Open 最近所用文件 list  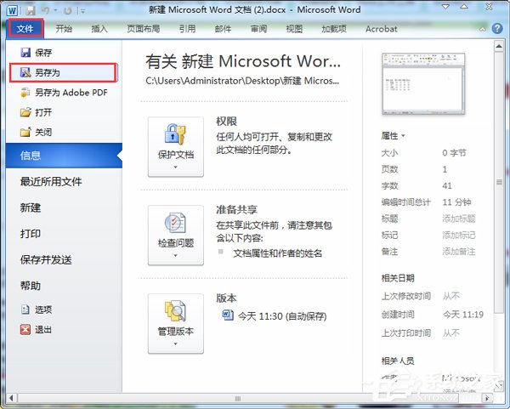pyautogui.click(x=51, y=181)
